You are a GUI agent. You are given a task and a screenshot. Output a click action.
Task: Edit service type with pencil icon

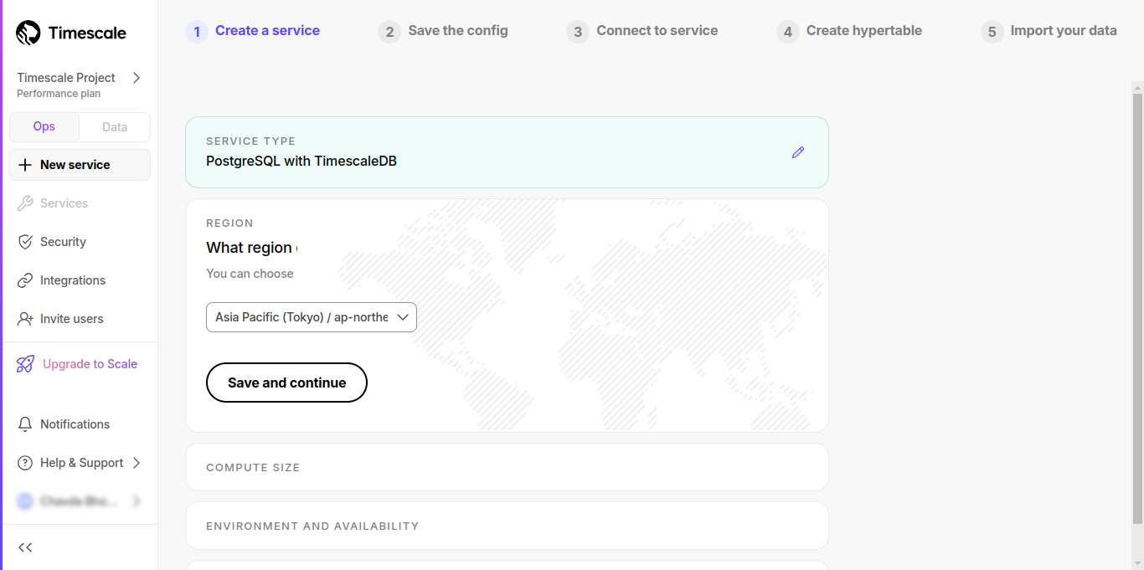(798, 152)
